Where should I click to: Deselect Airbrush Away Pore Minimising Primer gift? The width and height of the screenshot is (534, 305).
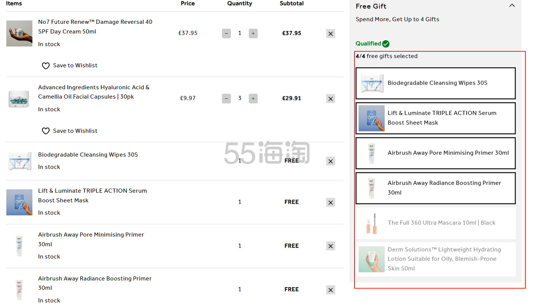[436, 153]
